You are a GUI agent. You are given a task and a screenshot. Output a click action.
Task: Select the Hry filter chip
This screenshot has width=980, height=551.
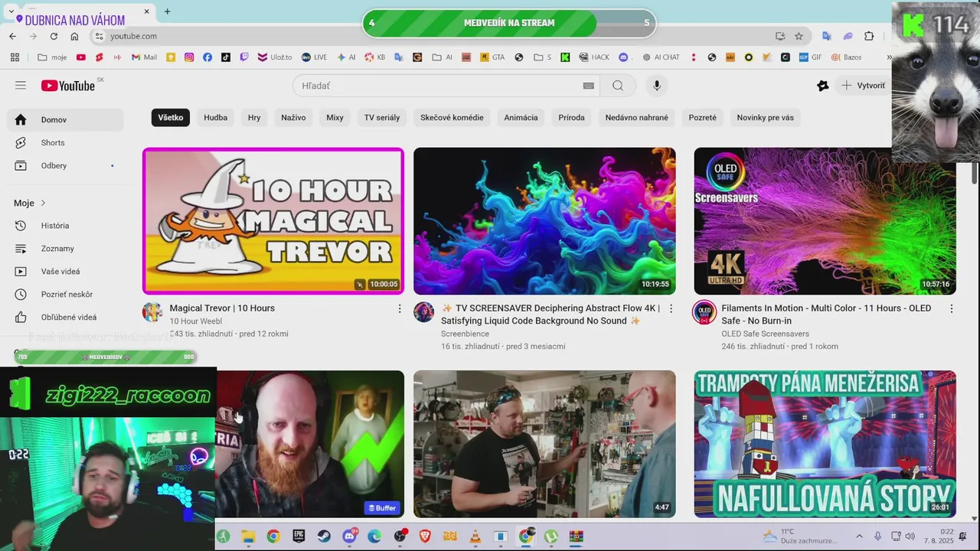[254, 118]
